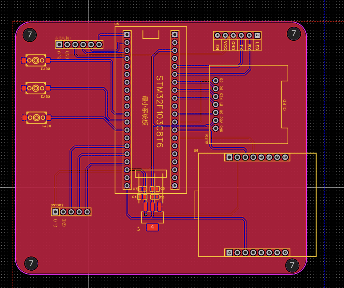Click the "U5" designator label

pos(117,24)
